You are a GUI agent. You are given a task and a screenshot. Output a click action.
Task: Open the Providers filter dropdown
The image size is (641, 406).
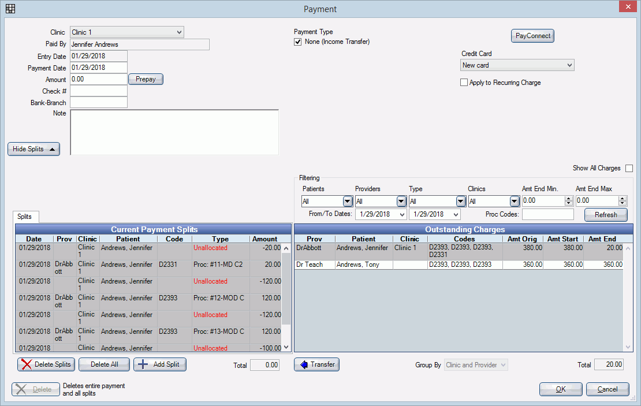[401, 201]
